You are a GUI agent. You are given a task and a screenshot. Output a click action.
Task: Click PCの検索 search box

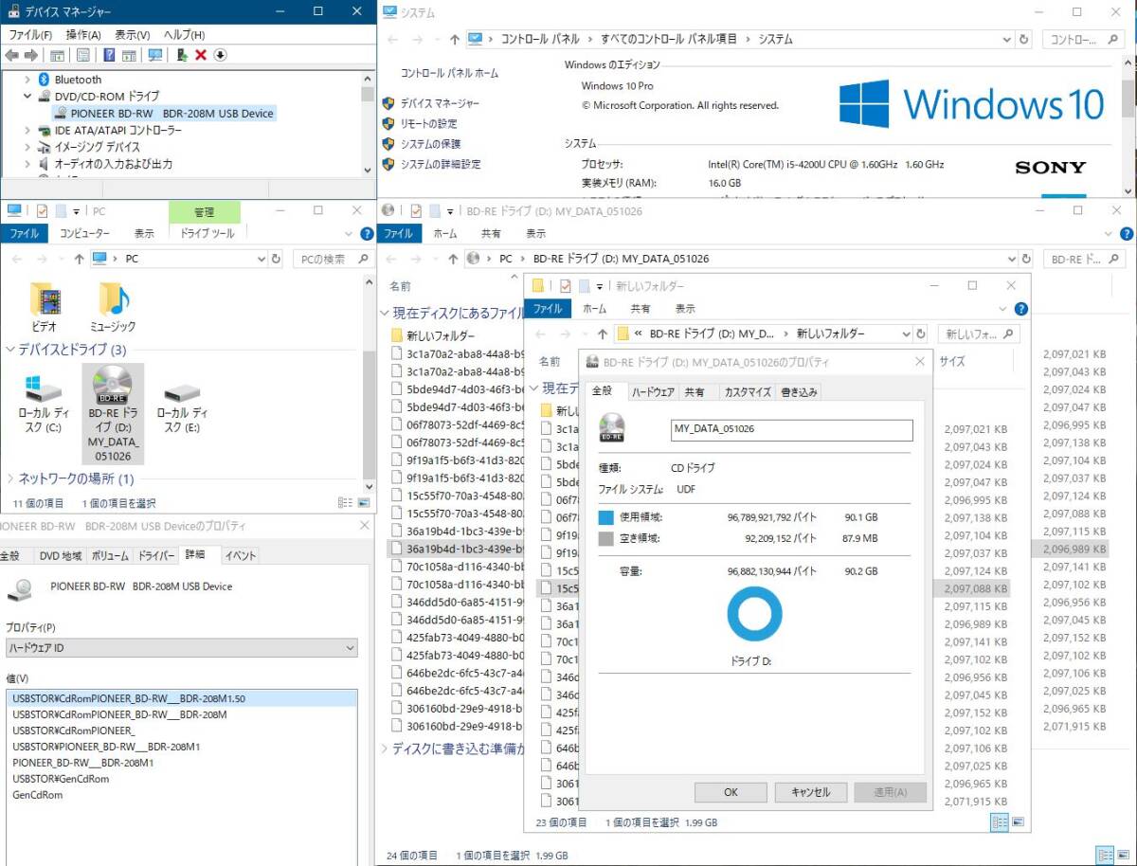(x=333, y=259)
